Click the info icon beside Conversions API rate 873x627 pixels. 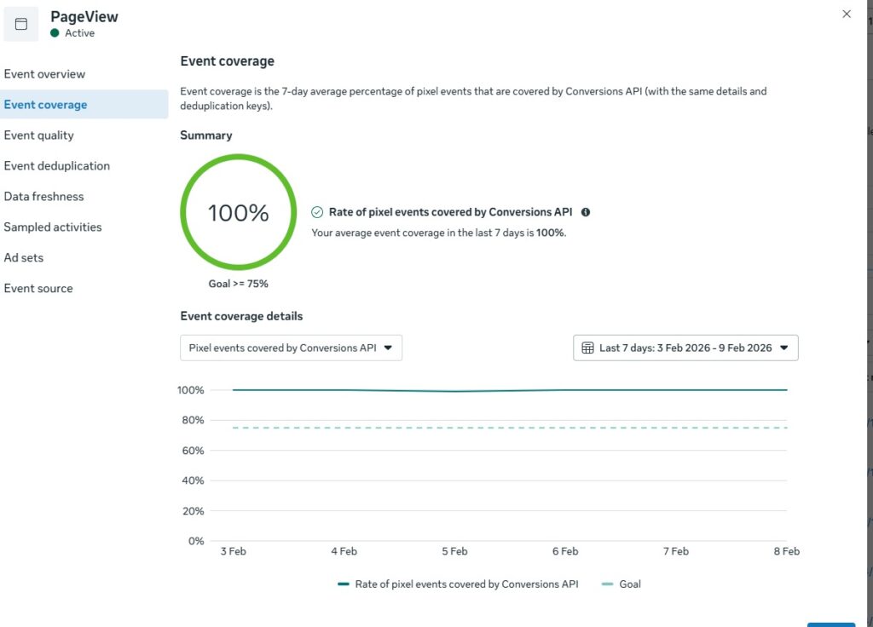(x=586, y=212)
